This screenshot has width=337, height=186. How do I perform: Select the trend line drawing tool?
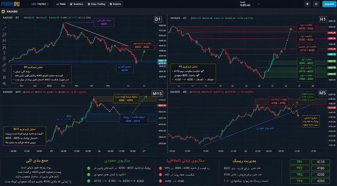(4, 28)
